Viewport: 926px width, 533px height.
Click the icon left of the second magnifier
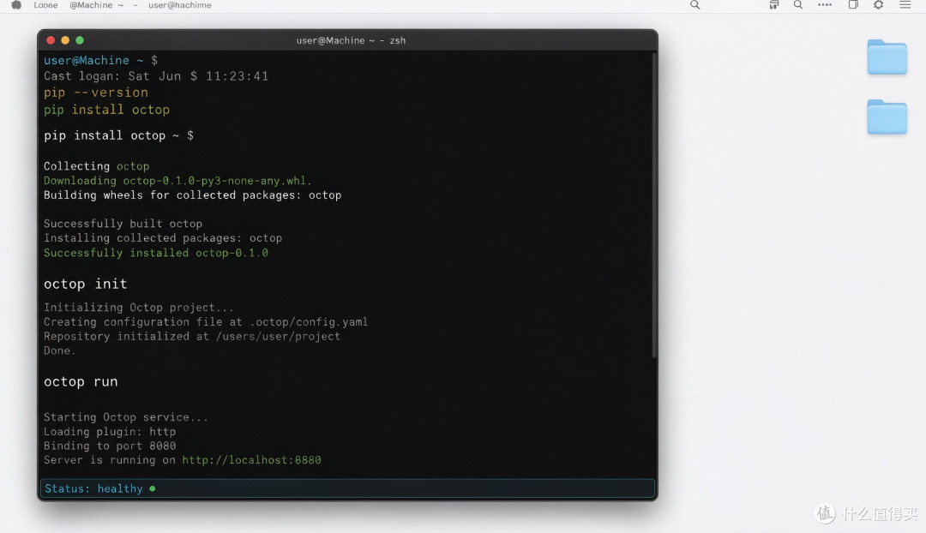(x=773, y=5)
